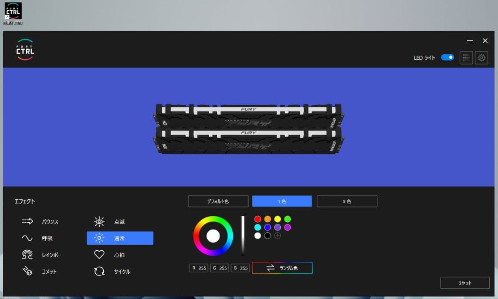
Task: Pick a hue on the color wheel ring
Action: pyautogui.click(x=213, y=219)
